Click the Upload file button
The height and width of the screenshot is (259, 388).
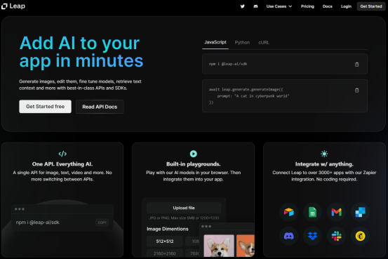(x=184, y=208)
